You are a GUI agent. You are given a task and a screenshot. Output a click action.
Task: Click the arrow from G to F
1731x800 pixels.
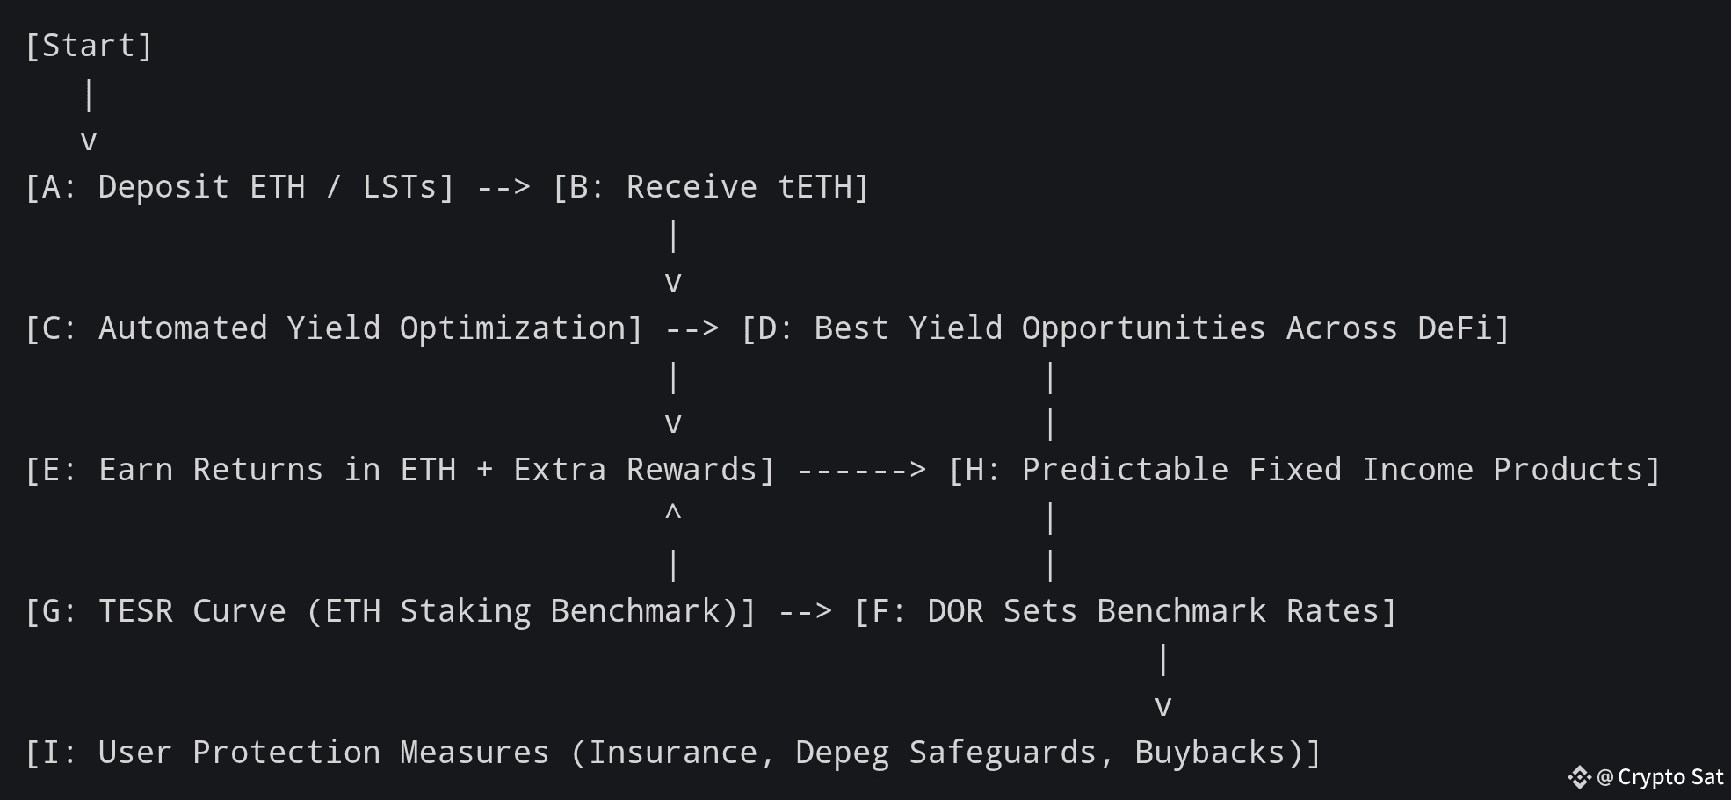(x=805, y=611)
